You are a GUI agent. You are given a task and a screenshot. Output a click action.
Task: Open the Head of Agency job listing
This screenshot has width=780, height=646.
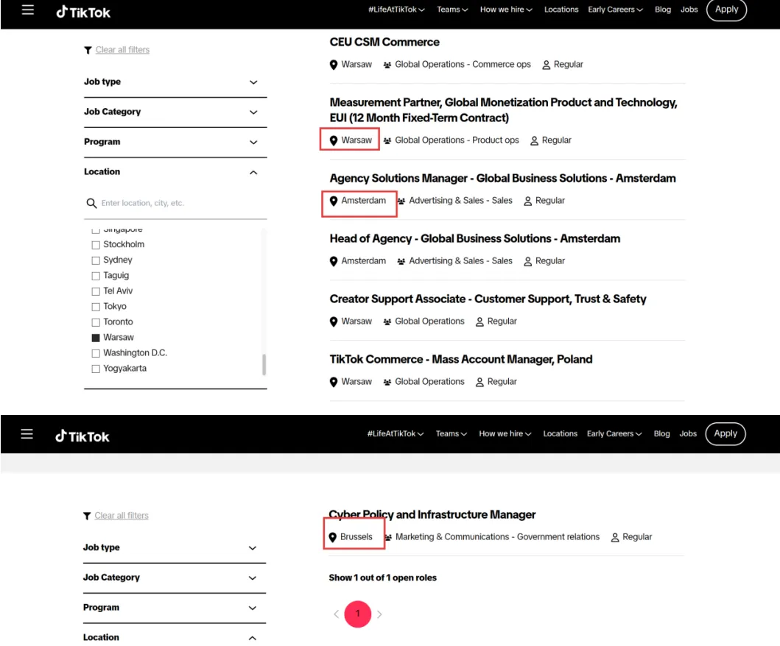[x=474, y=238]
